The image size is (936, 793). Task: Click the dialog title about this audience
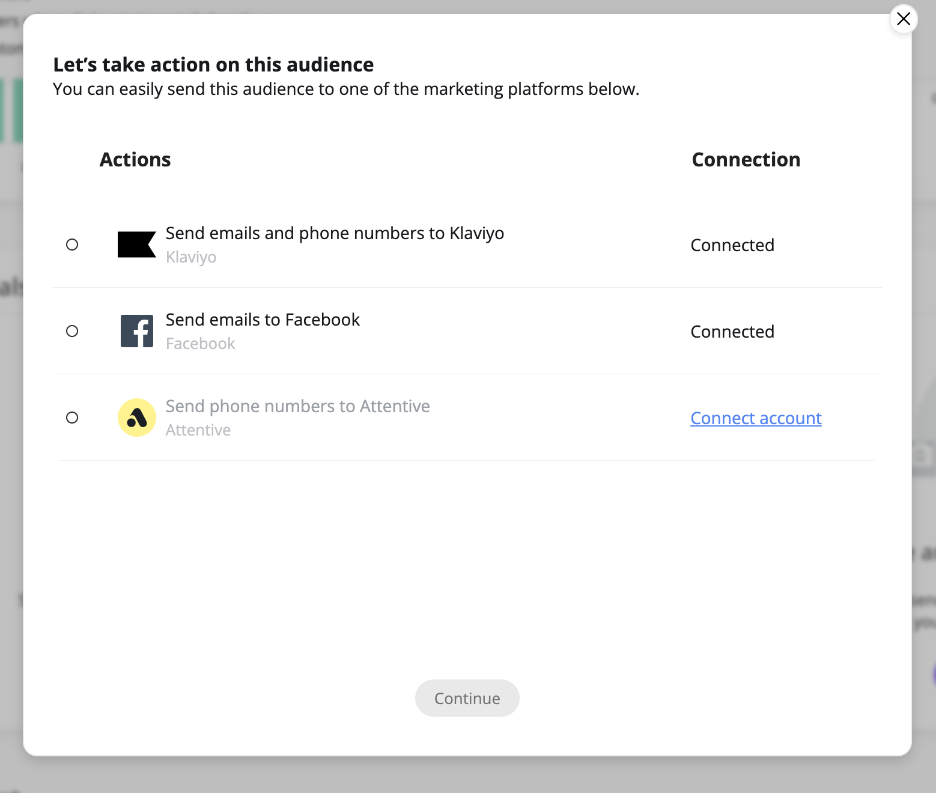[213, 65]
